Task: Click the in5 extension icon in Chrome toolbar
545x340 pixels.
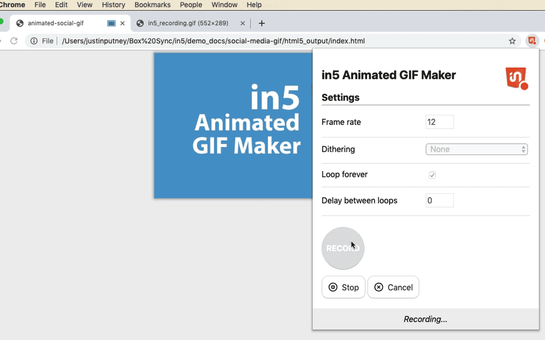Action: tap(532, 40)
